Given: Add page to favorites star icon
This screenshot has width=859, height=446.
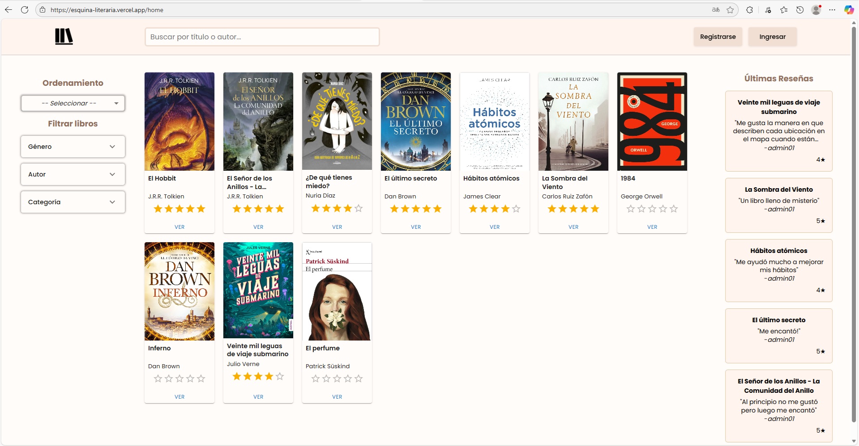Looking at the screenshot, I should 730,10.
